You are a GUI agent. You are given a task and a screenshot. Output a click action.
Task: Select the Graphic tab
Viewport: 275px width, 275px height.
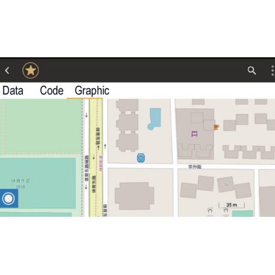point(92,90)
